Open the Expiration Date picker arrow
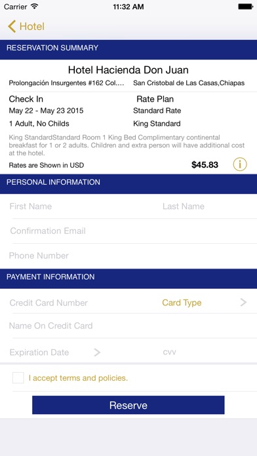 (x=97, y=352)
